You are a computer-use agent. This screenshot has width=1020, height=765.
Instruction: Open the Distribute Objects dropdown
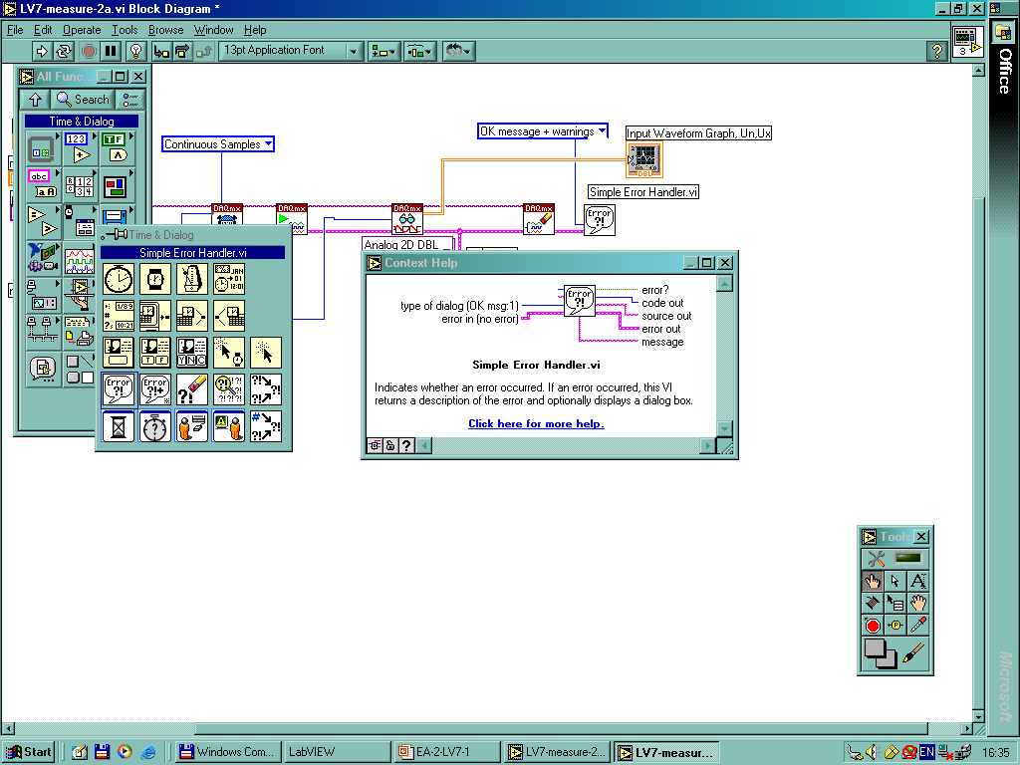[x=419, y=51]
